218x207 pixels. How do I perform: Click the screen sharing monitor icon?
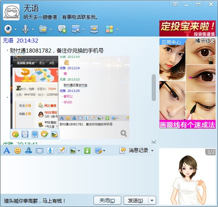(94, 29)
